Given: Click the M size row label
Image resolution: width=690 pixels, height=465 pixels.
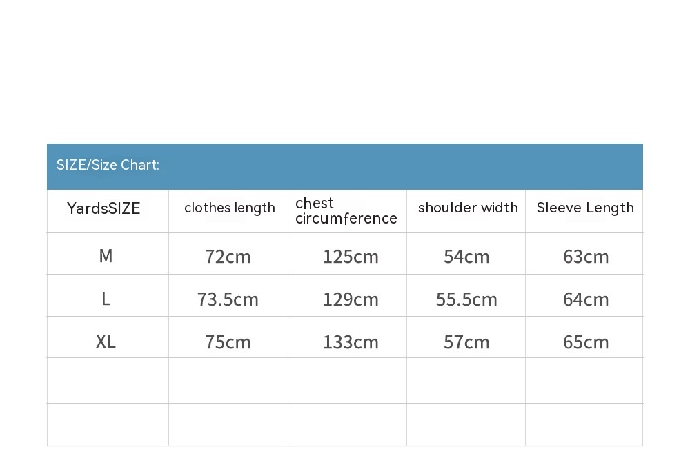Looking at the screenshot, I should coord(106,256).
